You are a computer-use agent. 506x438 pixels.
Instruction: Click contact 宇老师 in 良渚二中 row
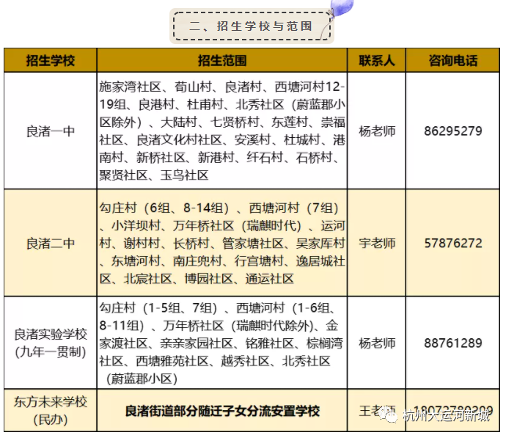377,243
